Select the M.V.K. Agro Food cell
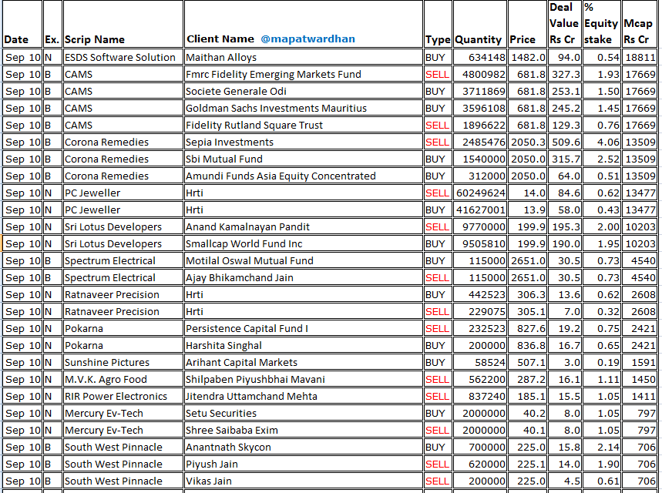Screen dimensions: 662x493 [x=123, y=379]
